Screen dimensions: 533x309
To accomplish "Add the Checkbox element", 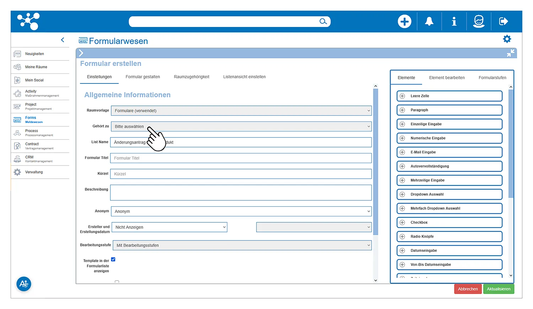I will tap(449, 222).
